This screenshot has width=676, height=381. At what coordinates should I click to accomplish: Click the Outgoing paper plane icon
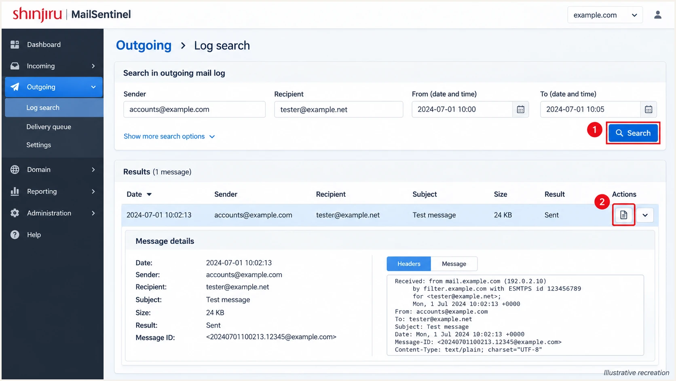15,87
